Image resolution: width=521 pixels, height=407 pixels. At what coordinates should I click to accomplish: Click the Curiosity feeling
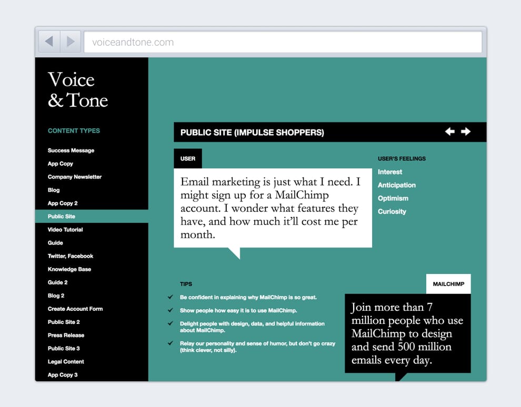[x=392, y=211]
